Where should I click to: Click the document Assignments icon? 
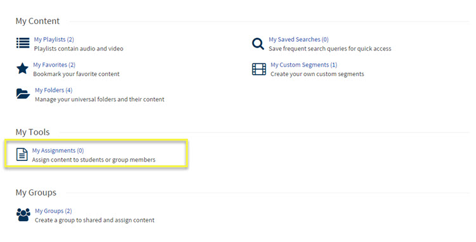point(22,155)
